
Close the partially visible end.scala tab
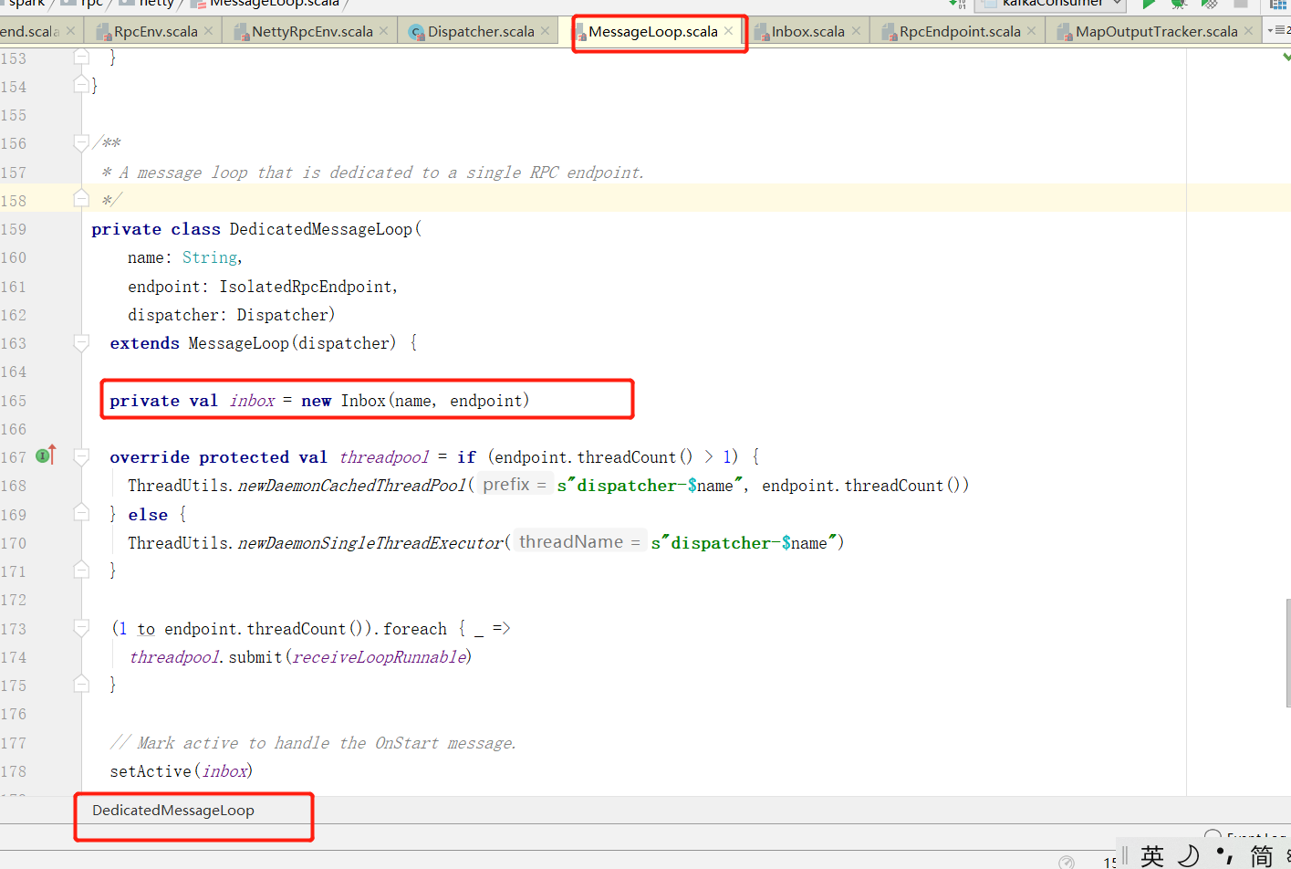pos(71,31)
